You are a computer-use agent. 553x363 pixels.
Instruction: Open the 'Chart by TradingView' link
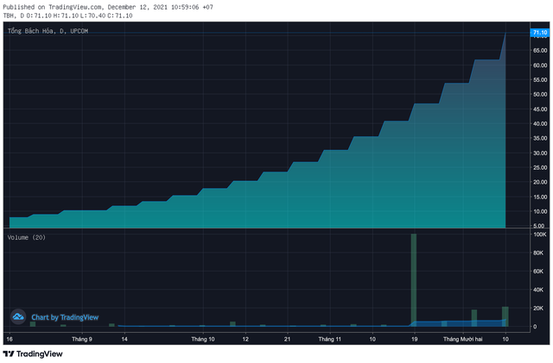click(x=65, y=317)
